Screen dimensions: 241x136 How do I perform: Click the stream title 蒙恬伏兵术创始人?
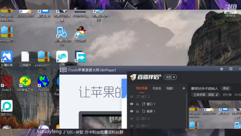point(205,88)
